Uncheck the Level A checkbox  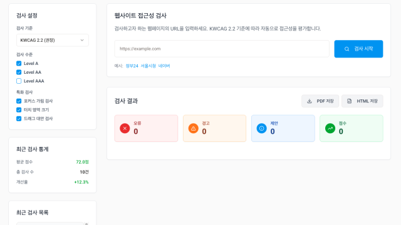coord(19,63)
